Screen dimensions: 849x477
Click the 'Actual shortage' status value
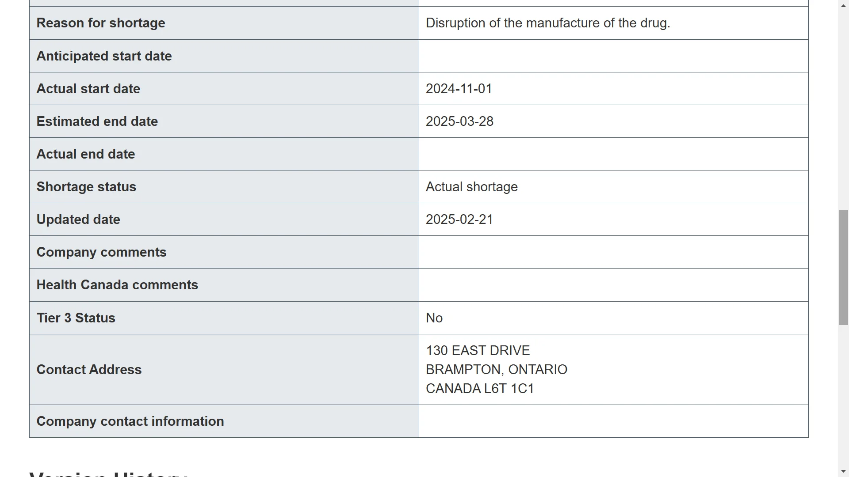tap(472, 187)
